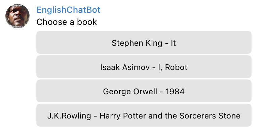Click the word 'It' in the top button
Viewport: 265px width, 134px height.
point(173,43)
